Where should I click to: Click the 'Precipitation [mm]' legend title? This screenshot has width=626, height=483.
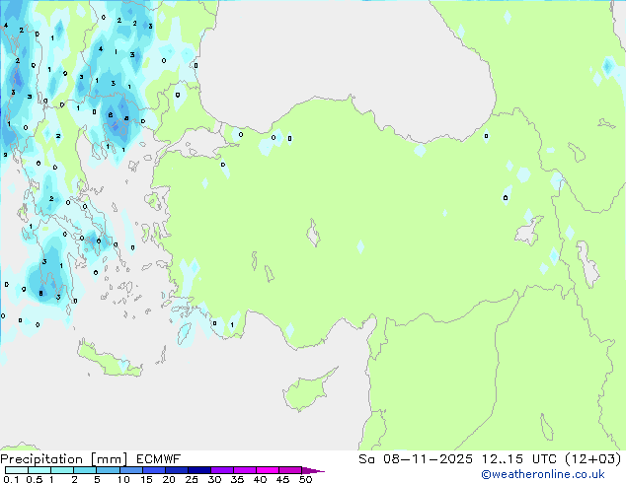coord(64,459)
